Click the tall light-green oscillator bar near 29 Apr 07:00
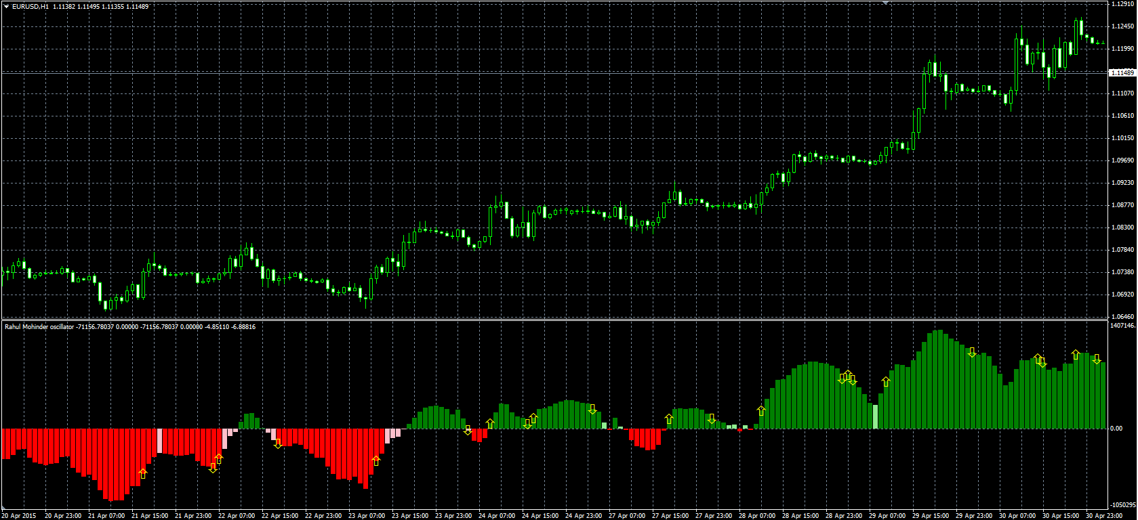The image size is (1138, 520). pos(875,416)
